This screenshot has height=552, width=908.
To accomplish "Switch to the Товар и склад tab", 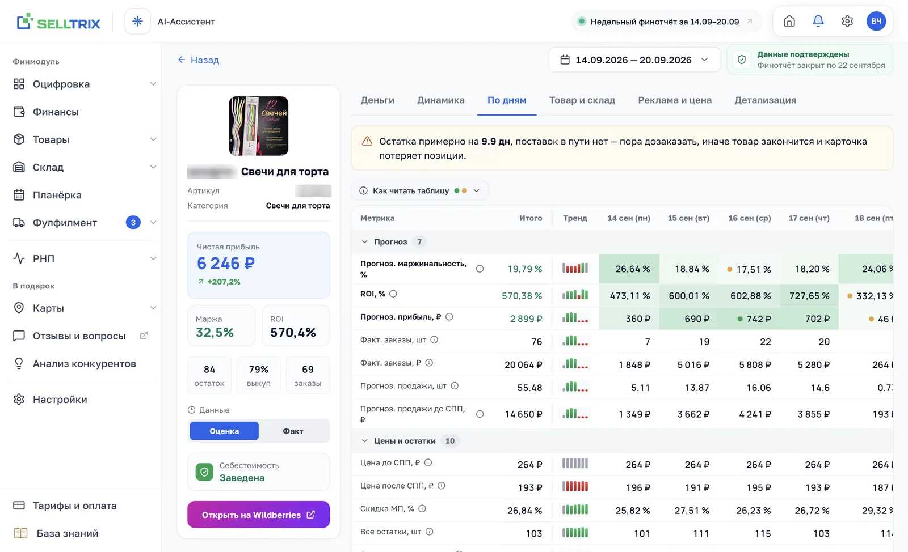I will 582,100.
